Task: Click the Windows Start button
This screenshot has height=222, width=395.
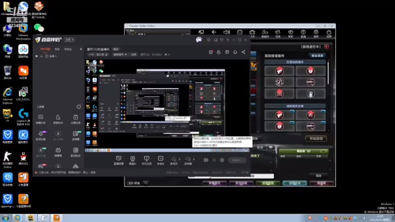Action: (5, 218)
